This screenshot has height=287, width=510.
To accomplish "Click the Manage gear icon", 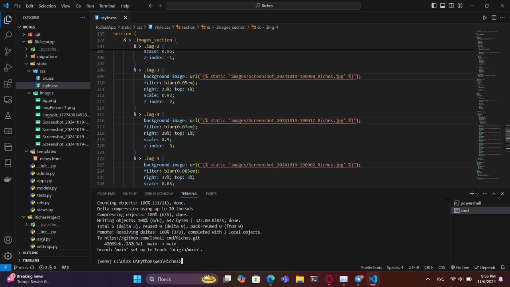I will [x=8, y=256].
